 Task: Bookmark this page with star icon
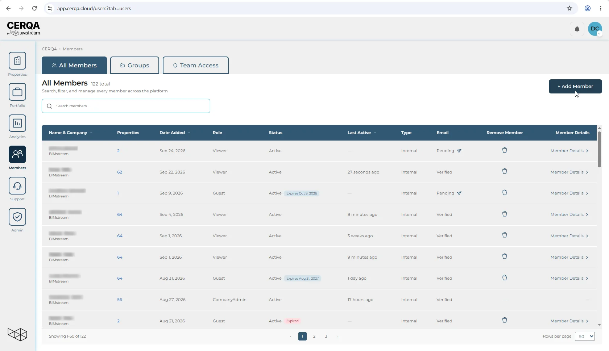(569, 8)
